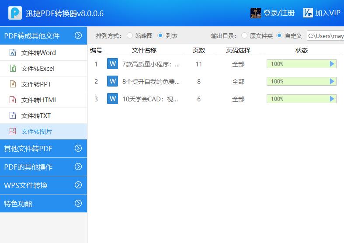344x243 pixels.
Task: Click the picture icon next to 文件转图片
Action: pos(13,132)
